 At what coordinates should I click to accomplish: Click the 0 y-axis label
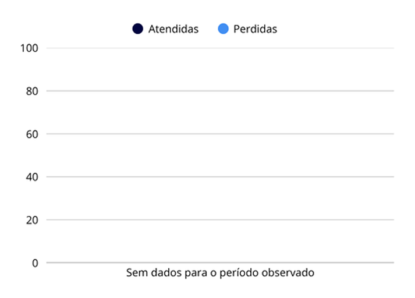point(35,263)
